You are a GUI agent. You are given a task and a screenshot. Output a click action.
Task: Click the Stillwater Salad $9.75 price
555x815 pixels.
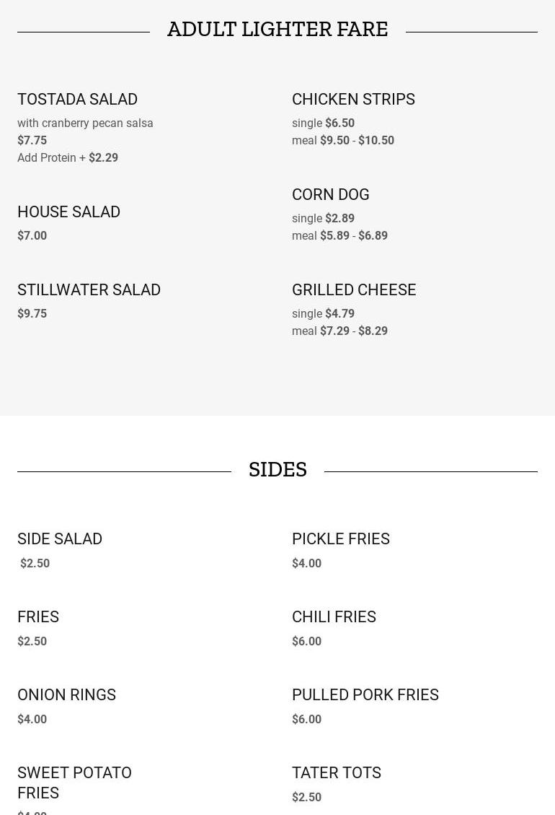(32, 313)
